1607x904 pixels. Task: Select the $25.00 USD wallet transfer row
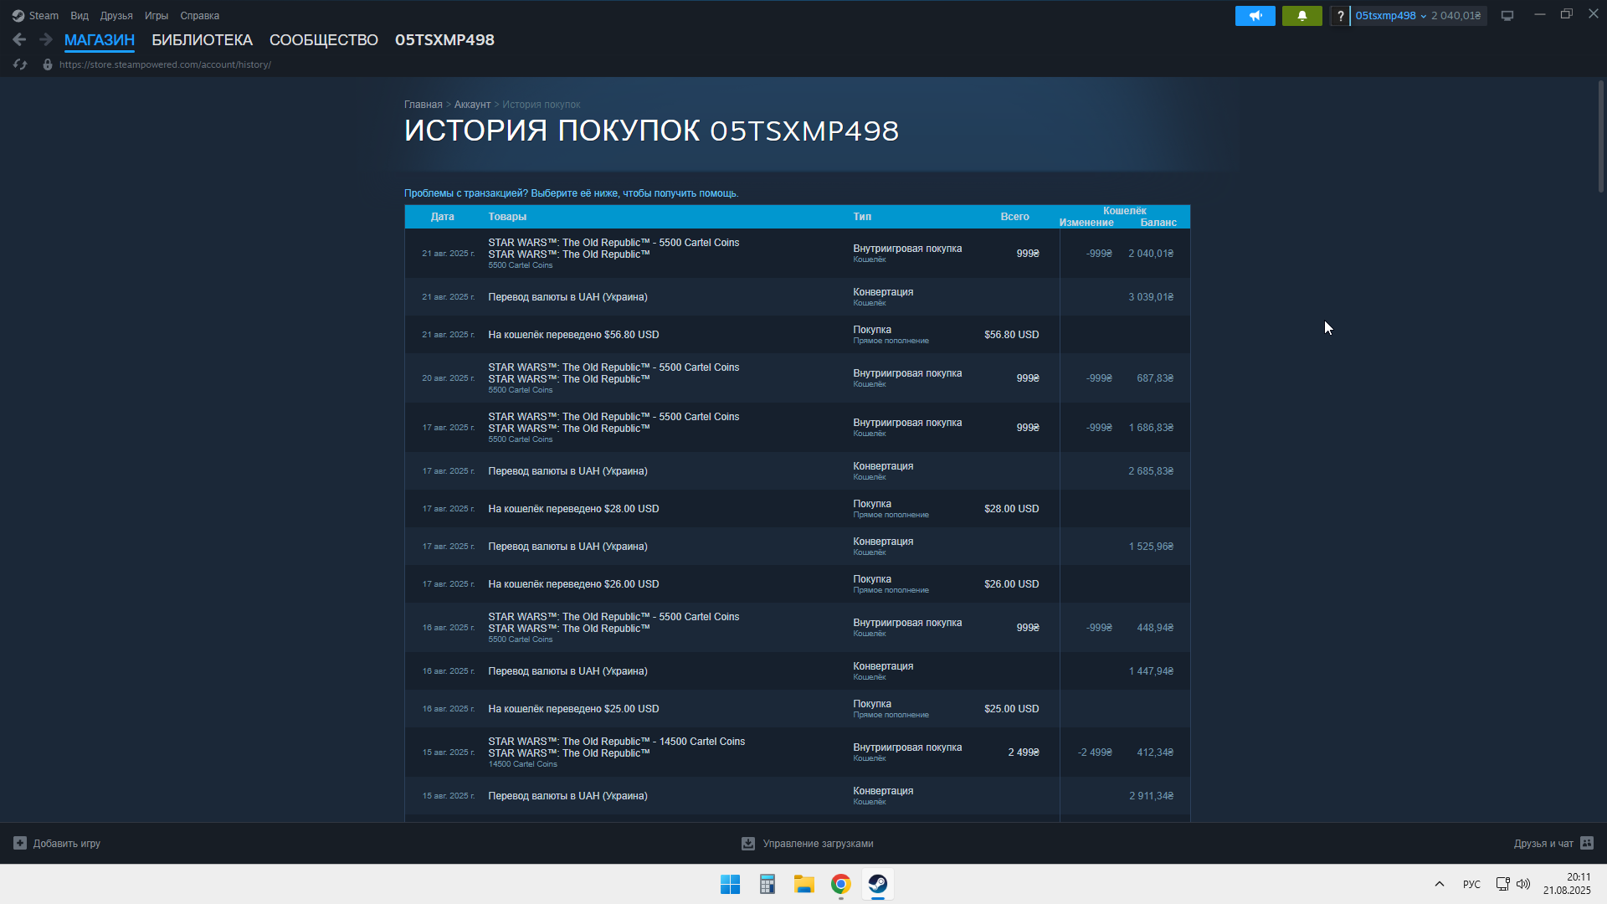pyautogui.click(x=797, y=709)
